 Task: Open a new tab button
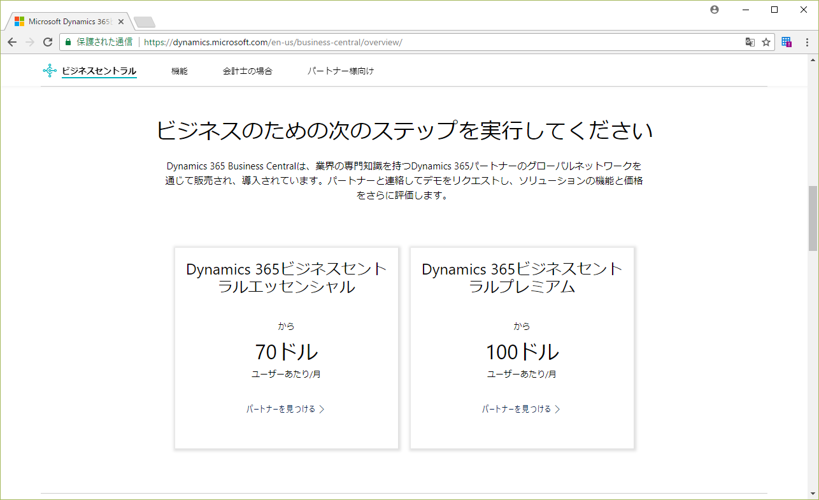pos(145,22)
